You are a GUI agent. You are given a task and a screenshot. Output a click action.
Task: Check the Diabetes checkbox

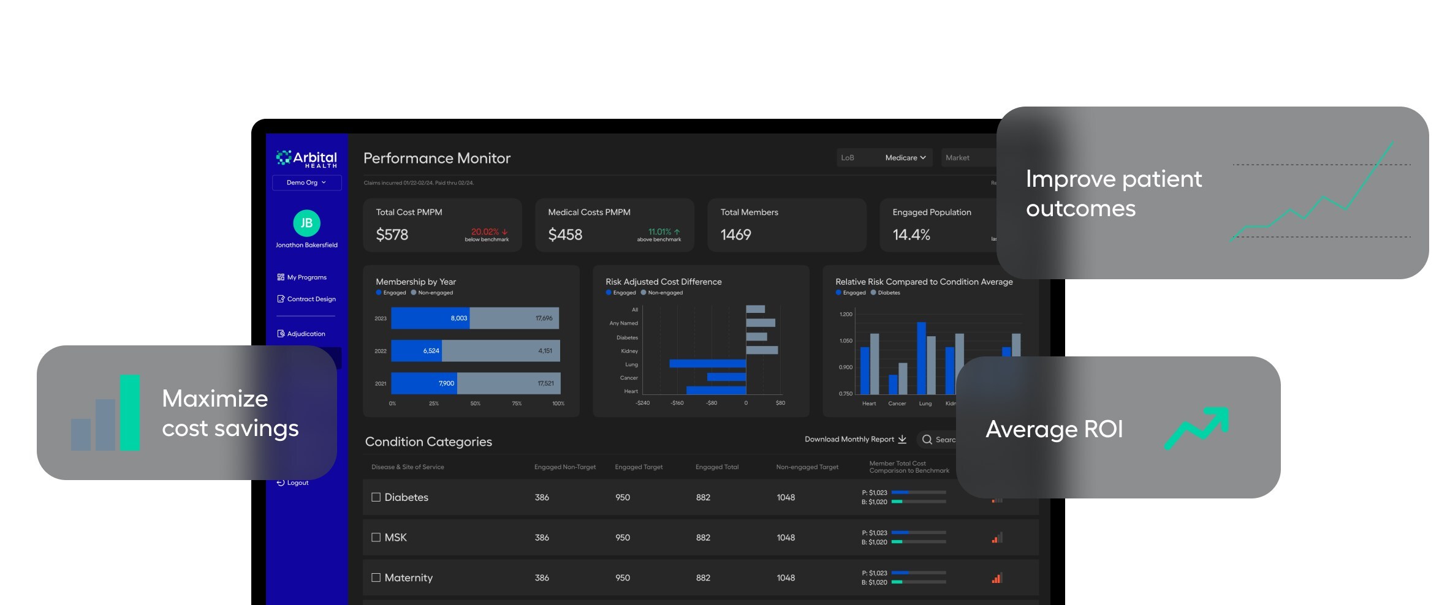click(376, 497)
